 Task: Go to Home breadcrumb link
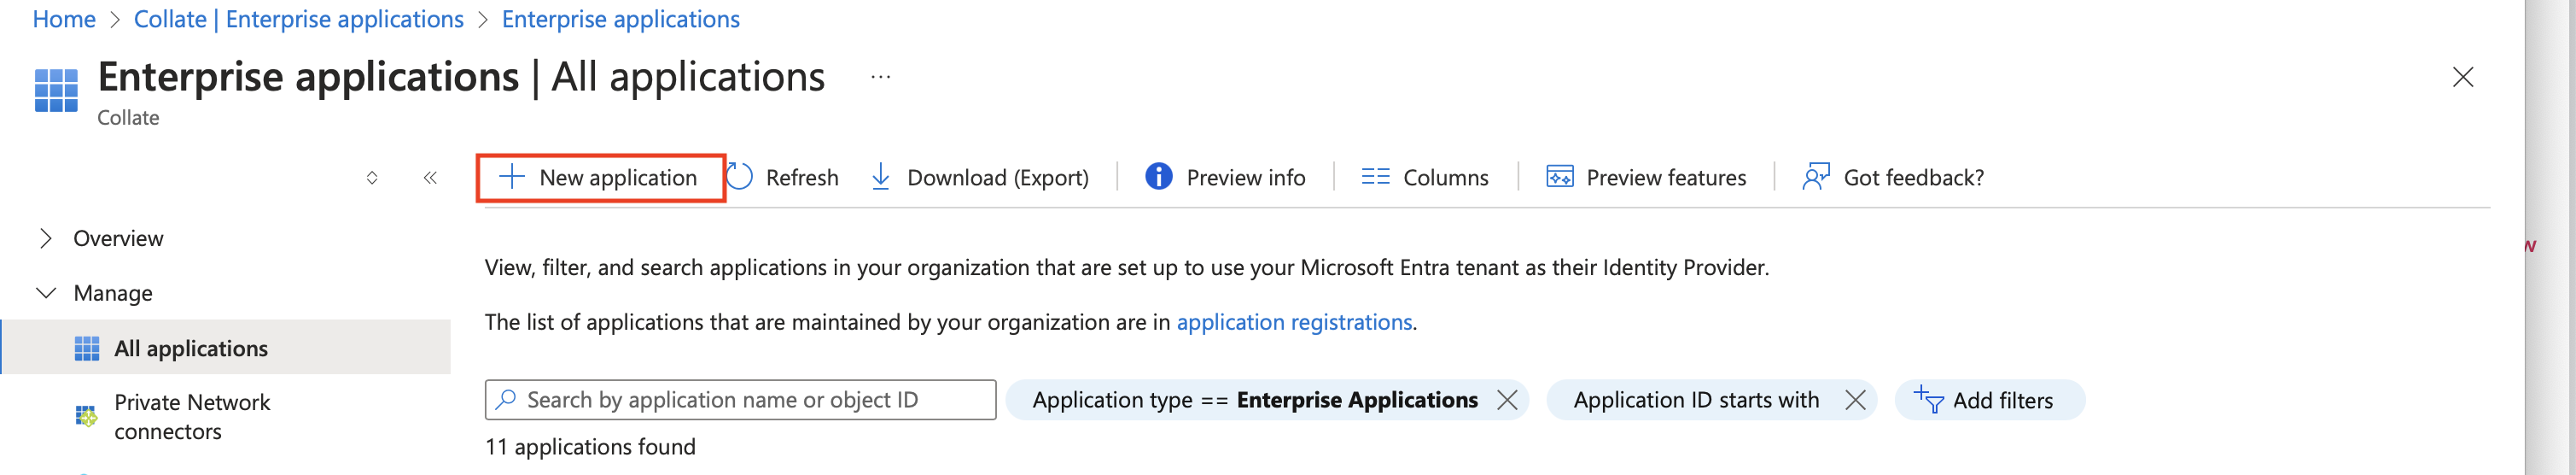64,19
